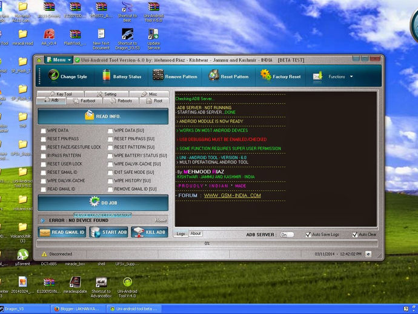Click the DO JOB button
Image resolution: width=418 pixels, height=314 pixels.
103,202
